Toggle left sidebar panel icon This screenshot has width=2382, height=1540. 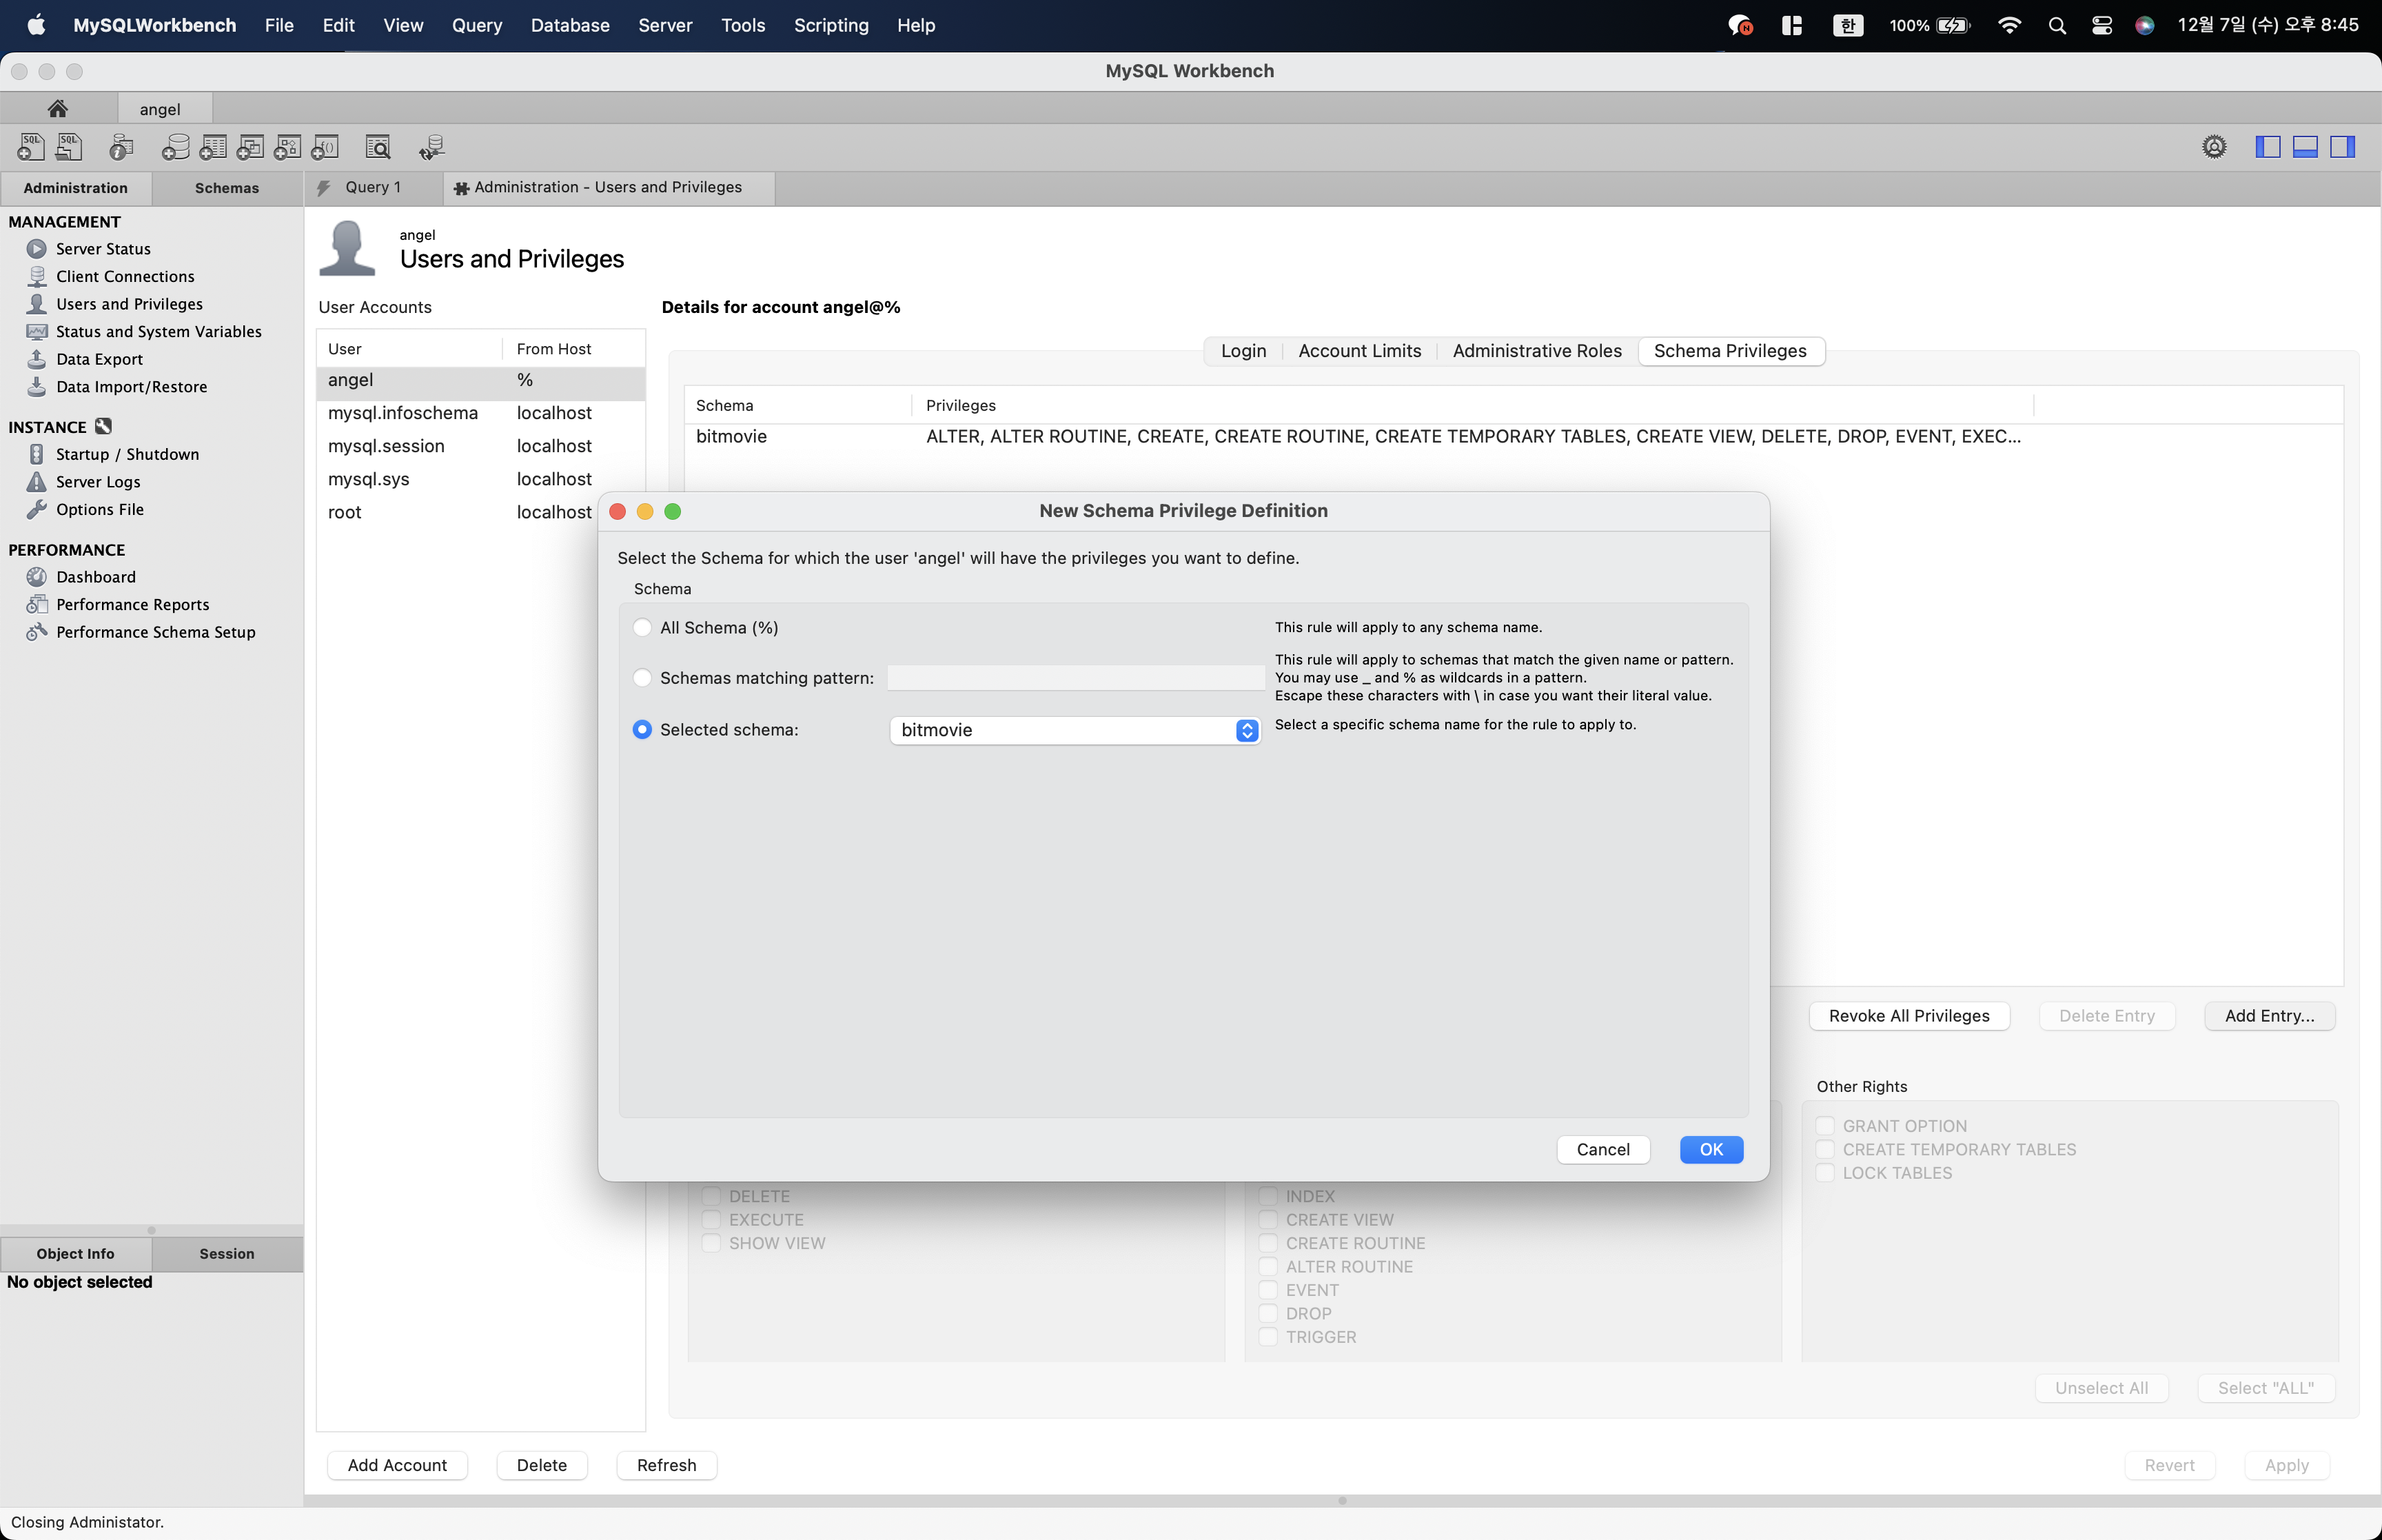(2268, 147)
